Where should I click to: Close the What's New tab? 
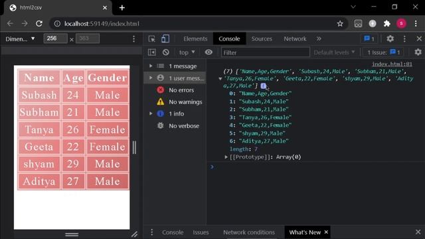(326, 232)
